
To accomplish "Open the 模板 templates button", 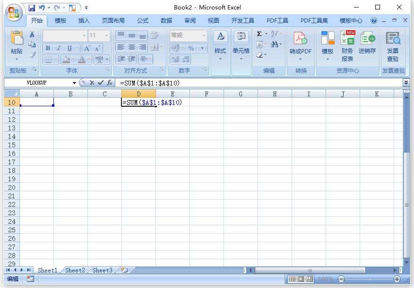I will 328,46.
